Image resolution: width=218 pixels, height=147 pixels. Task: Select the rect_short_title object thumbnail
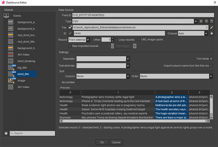11,41
